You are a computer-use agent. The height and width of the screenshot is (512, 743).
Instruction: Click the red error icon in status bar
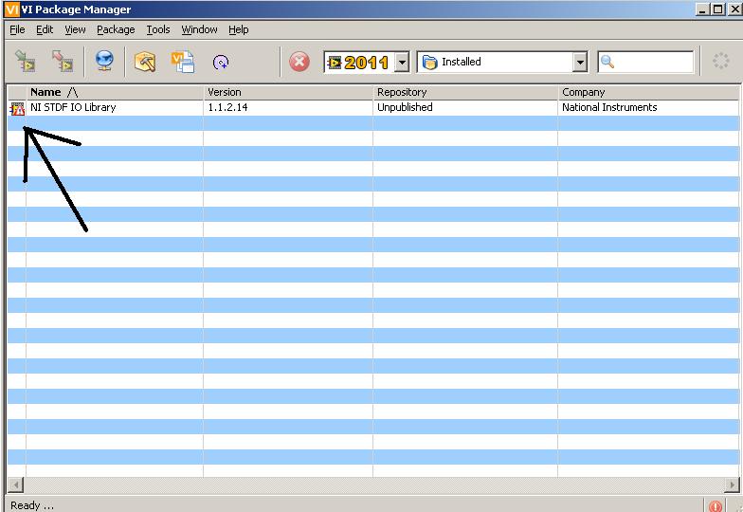click(715, 506)
